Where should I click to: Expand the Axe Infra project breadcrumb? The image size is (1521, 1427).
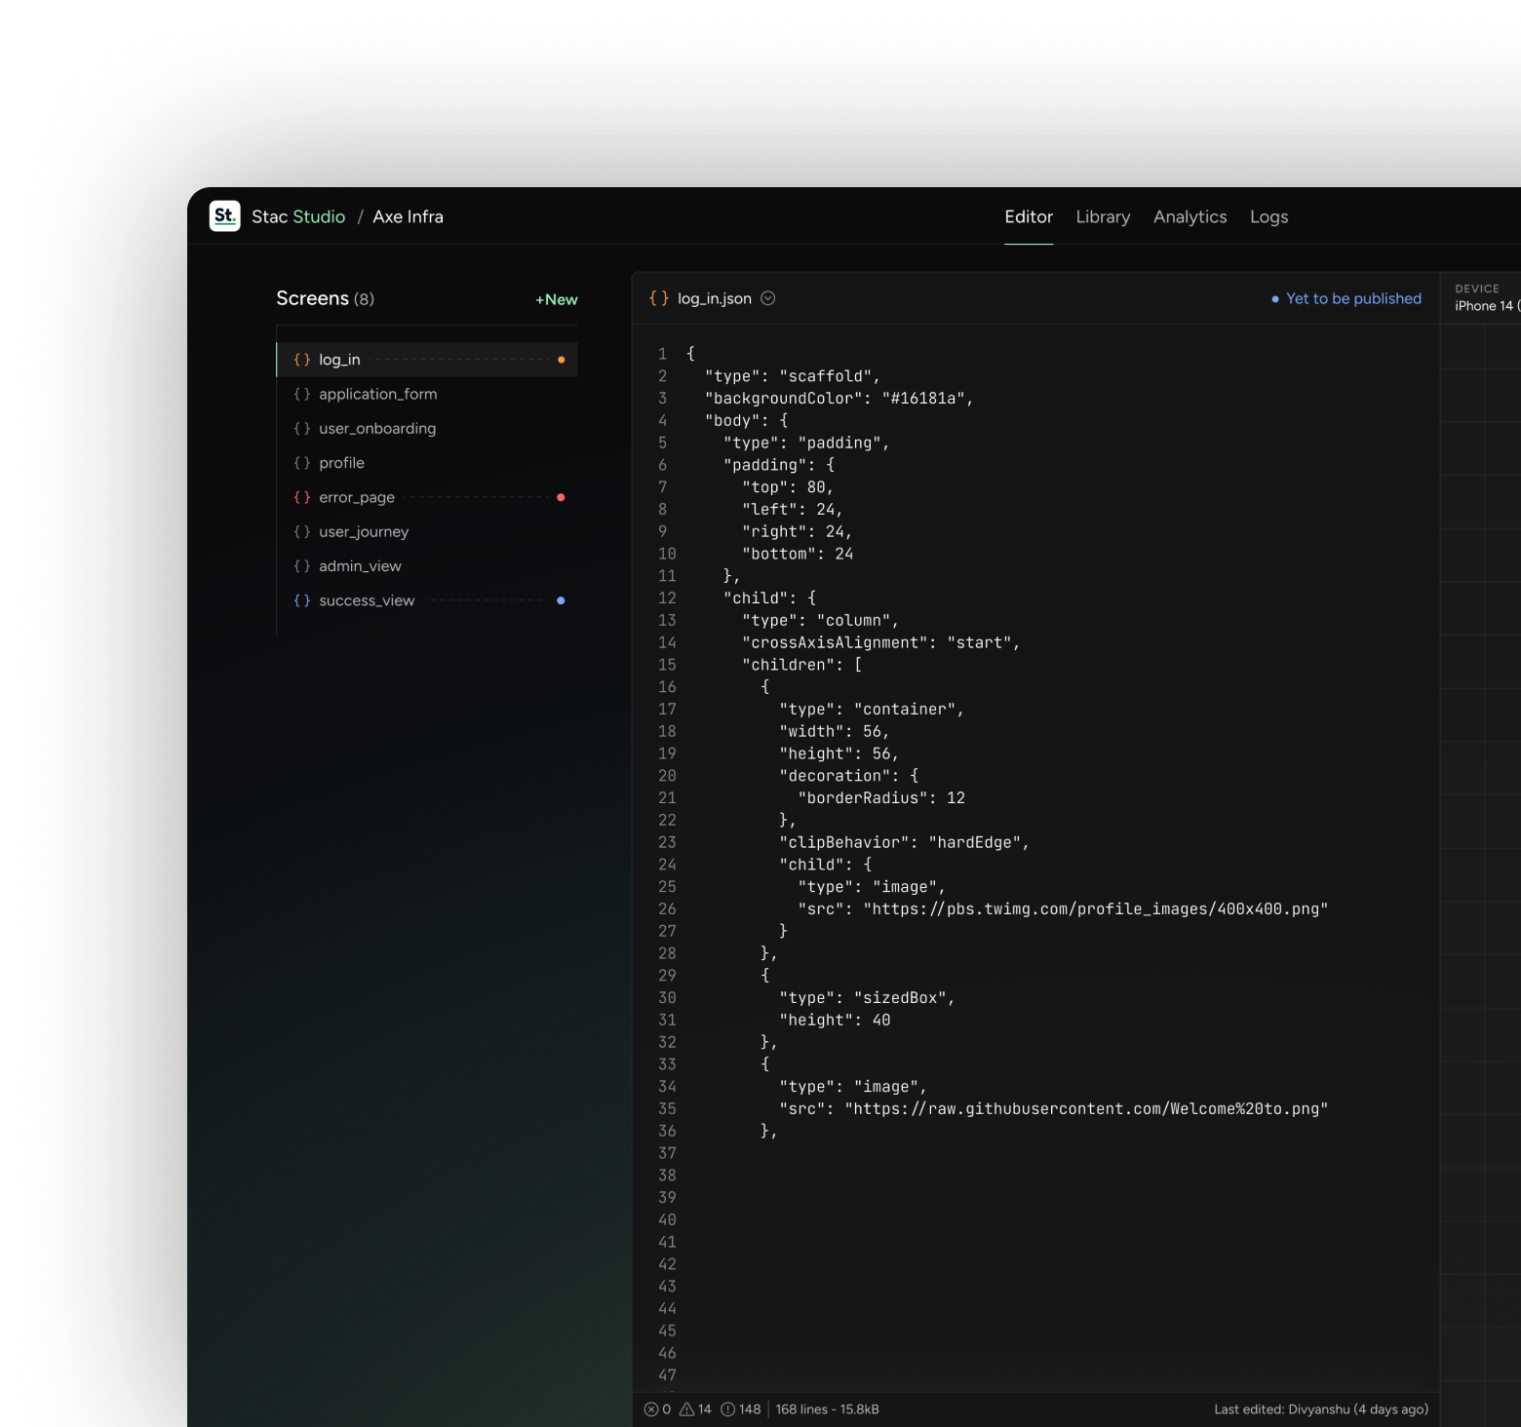tap(408, 216)
